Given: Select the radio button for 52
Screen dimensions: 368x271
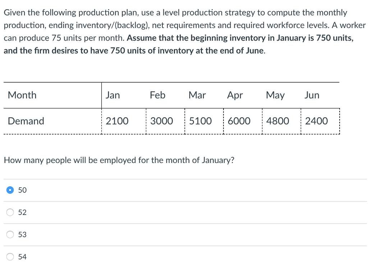Looking at the screenshot, I should coord(10,212).
